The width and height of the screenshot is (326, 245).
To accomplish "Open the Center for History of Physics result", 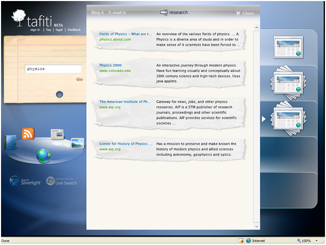I will coord(126,144).
